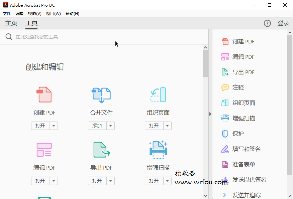Select the 增强扫描 tool icon
The width and height of the screenshot is (293, 199).
point(158,149)
